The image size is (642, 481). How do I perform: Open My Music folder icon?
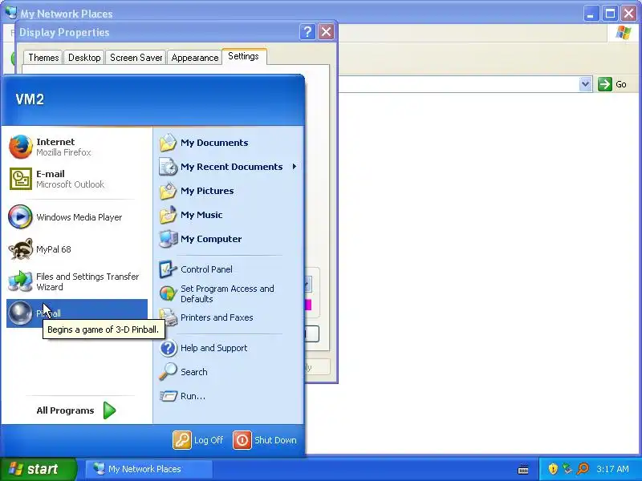pos(168,215)
